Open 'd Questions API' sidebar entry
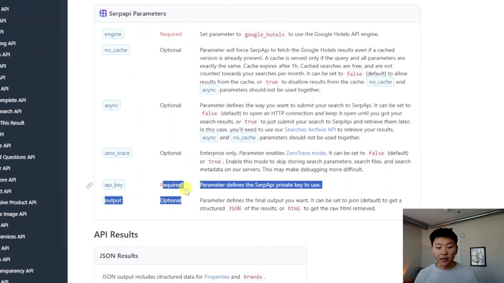This screenshot has height=283, width=504. pos(18,157)
